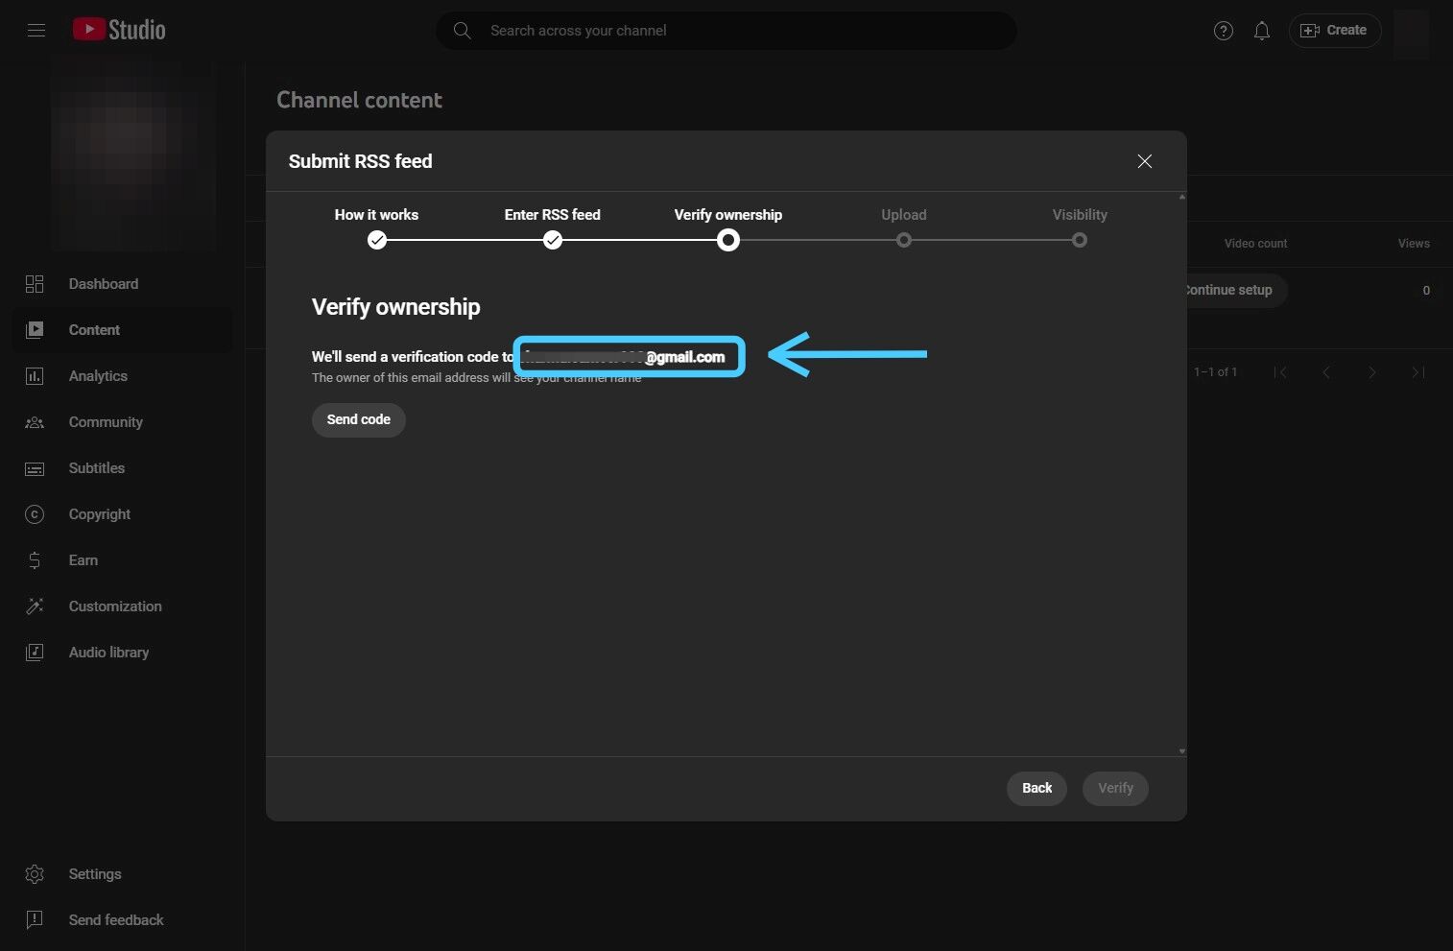The image size is (1453, 951).
Task: Select the How it works step
Action: [x=377, y=240]
